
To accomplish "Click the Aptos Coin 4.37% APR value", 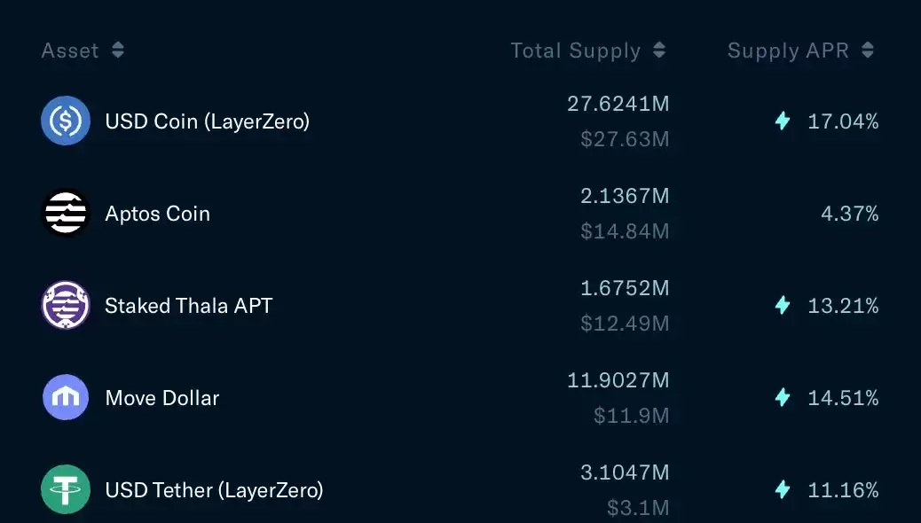I will click(849, 214).
